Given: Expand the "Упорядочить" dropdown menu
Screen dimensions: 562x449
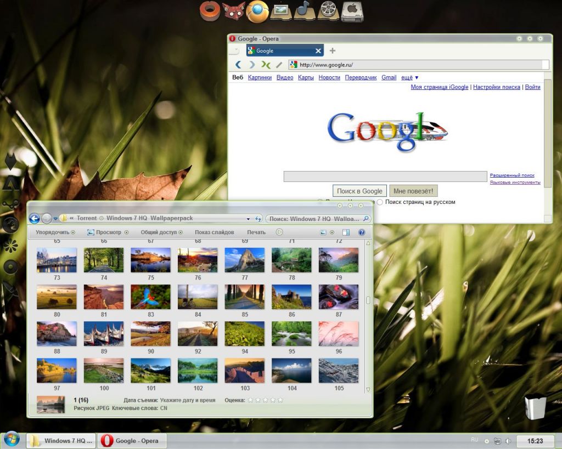Looking at the screenshot, I should pos(55,232).
